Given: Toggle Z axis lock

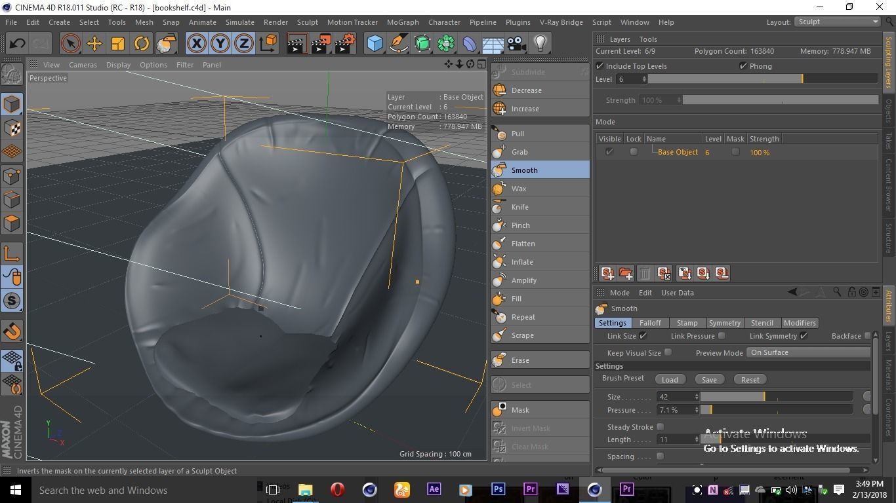Looking at the screenshot, I should (x=243, y=44).
